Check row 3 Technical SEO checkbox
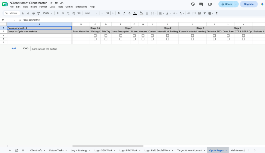265x153 pixels. click(214, 35)
